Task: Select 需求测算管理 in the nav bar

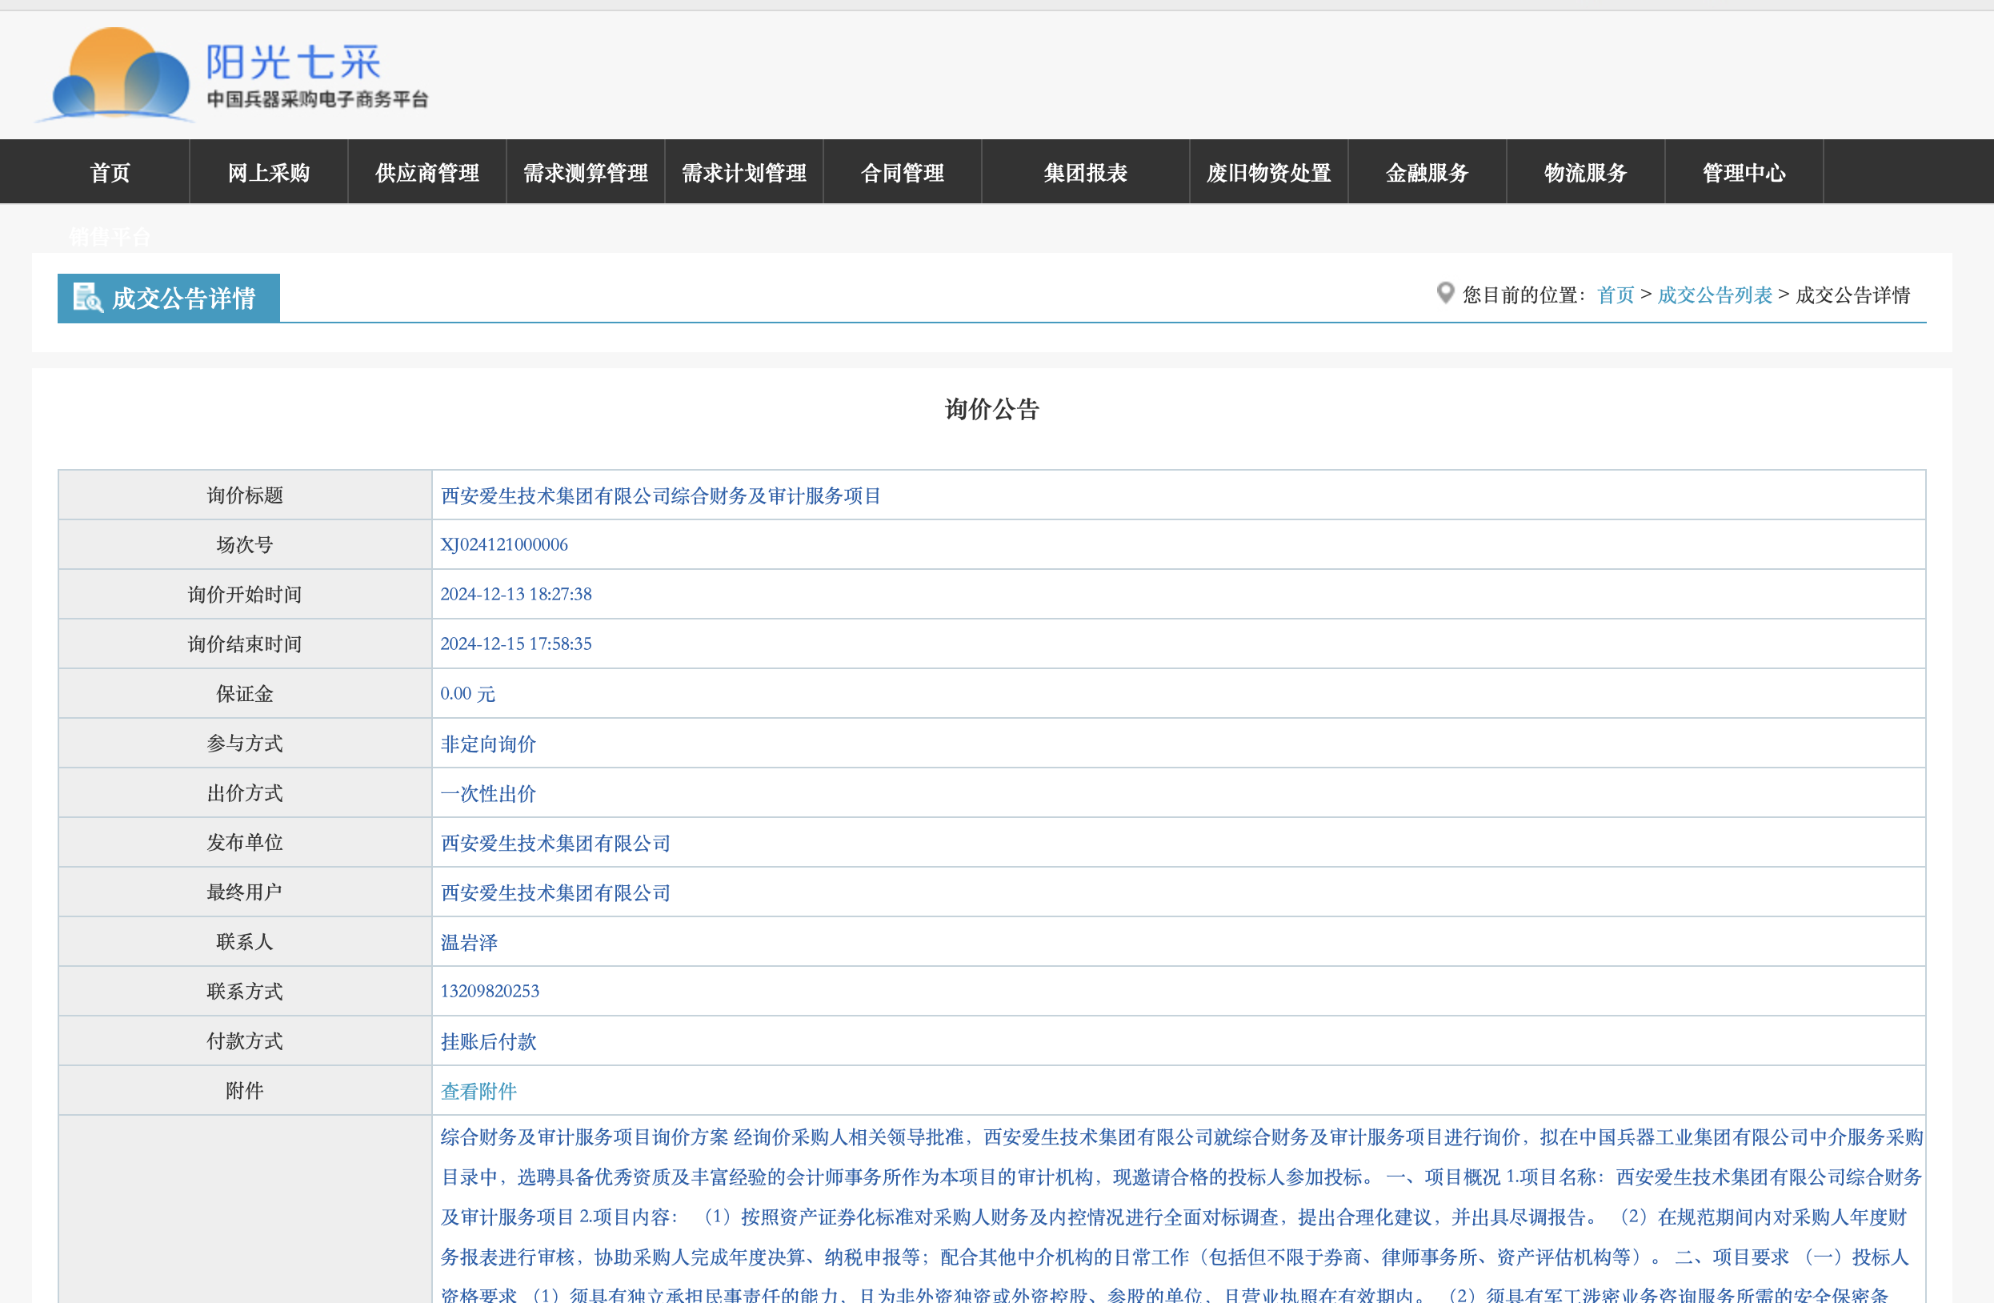Action: 585,173
